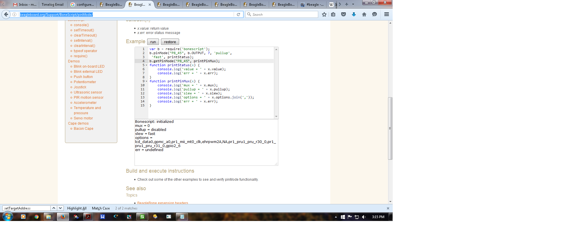Click the resize grip of output textarea
Viewport: 568px width, 244px height.
(276, 164)
